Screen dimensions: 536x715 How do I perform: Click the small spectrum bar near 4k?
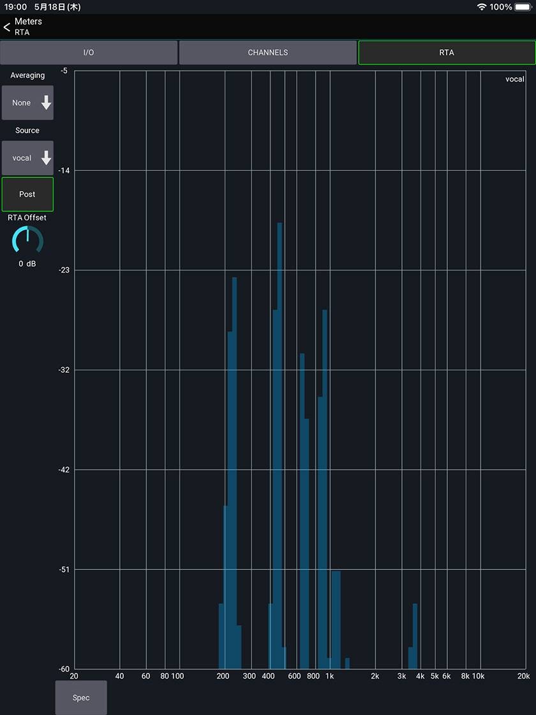pos(415,635)
